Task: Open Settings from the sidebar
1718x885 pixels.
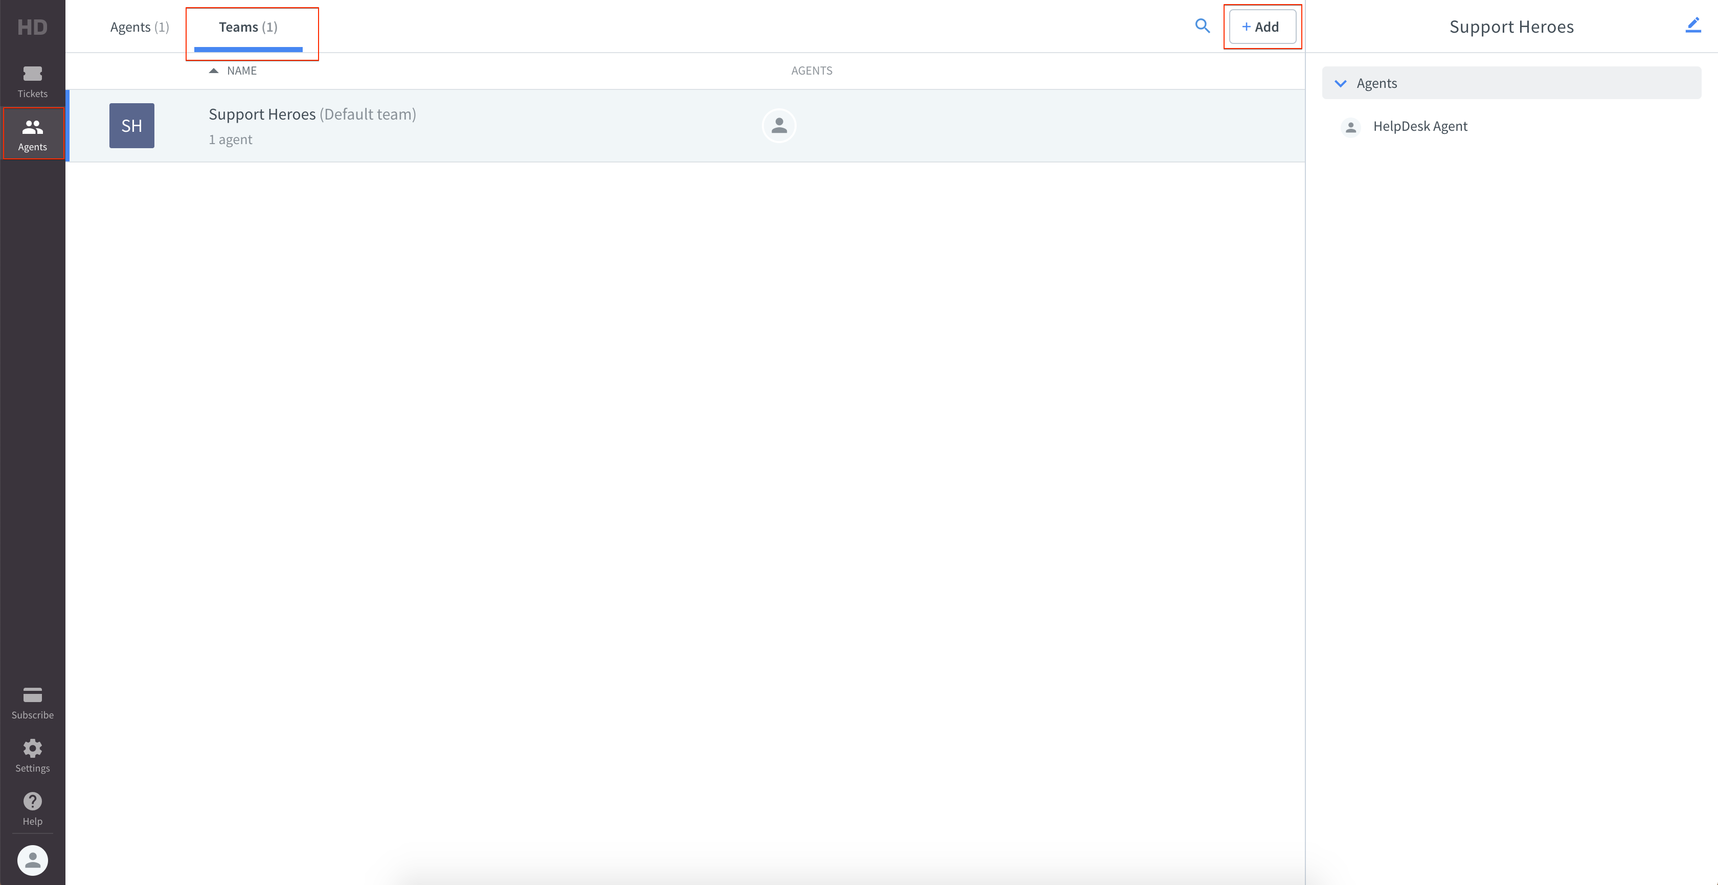Action: pyautogui.click(x=32, y=755)
